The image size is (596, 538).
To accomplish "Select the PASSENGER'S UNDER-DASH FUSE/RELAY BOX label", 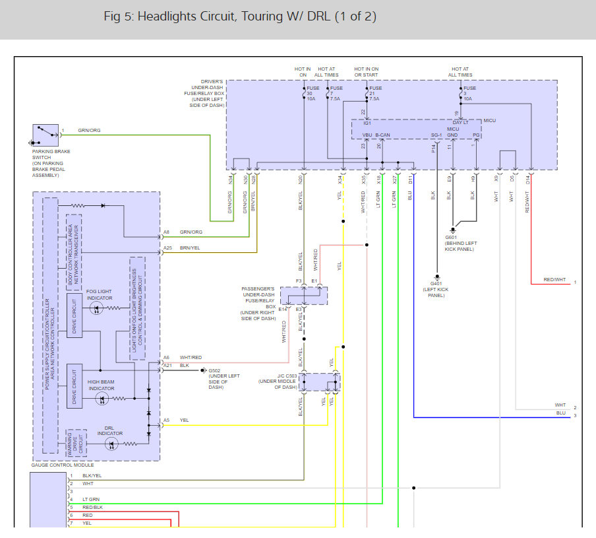I will tap(258, 304).
